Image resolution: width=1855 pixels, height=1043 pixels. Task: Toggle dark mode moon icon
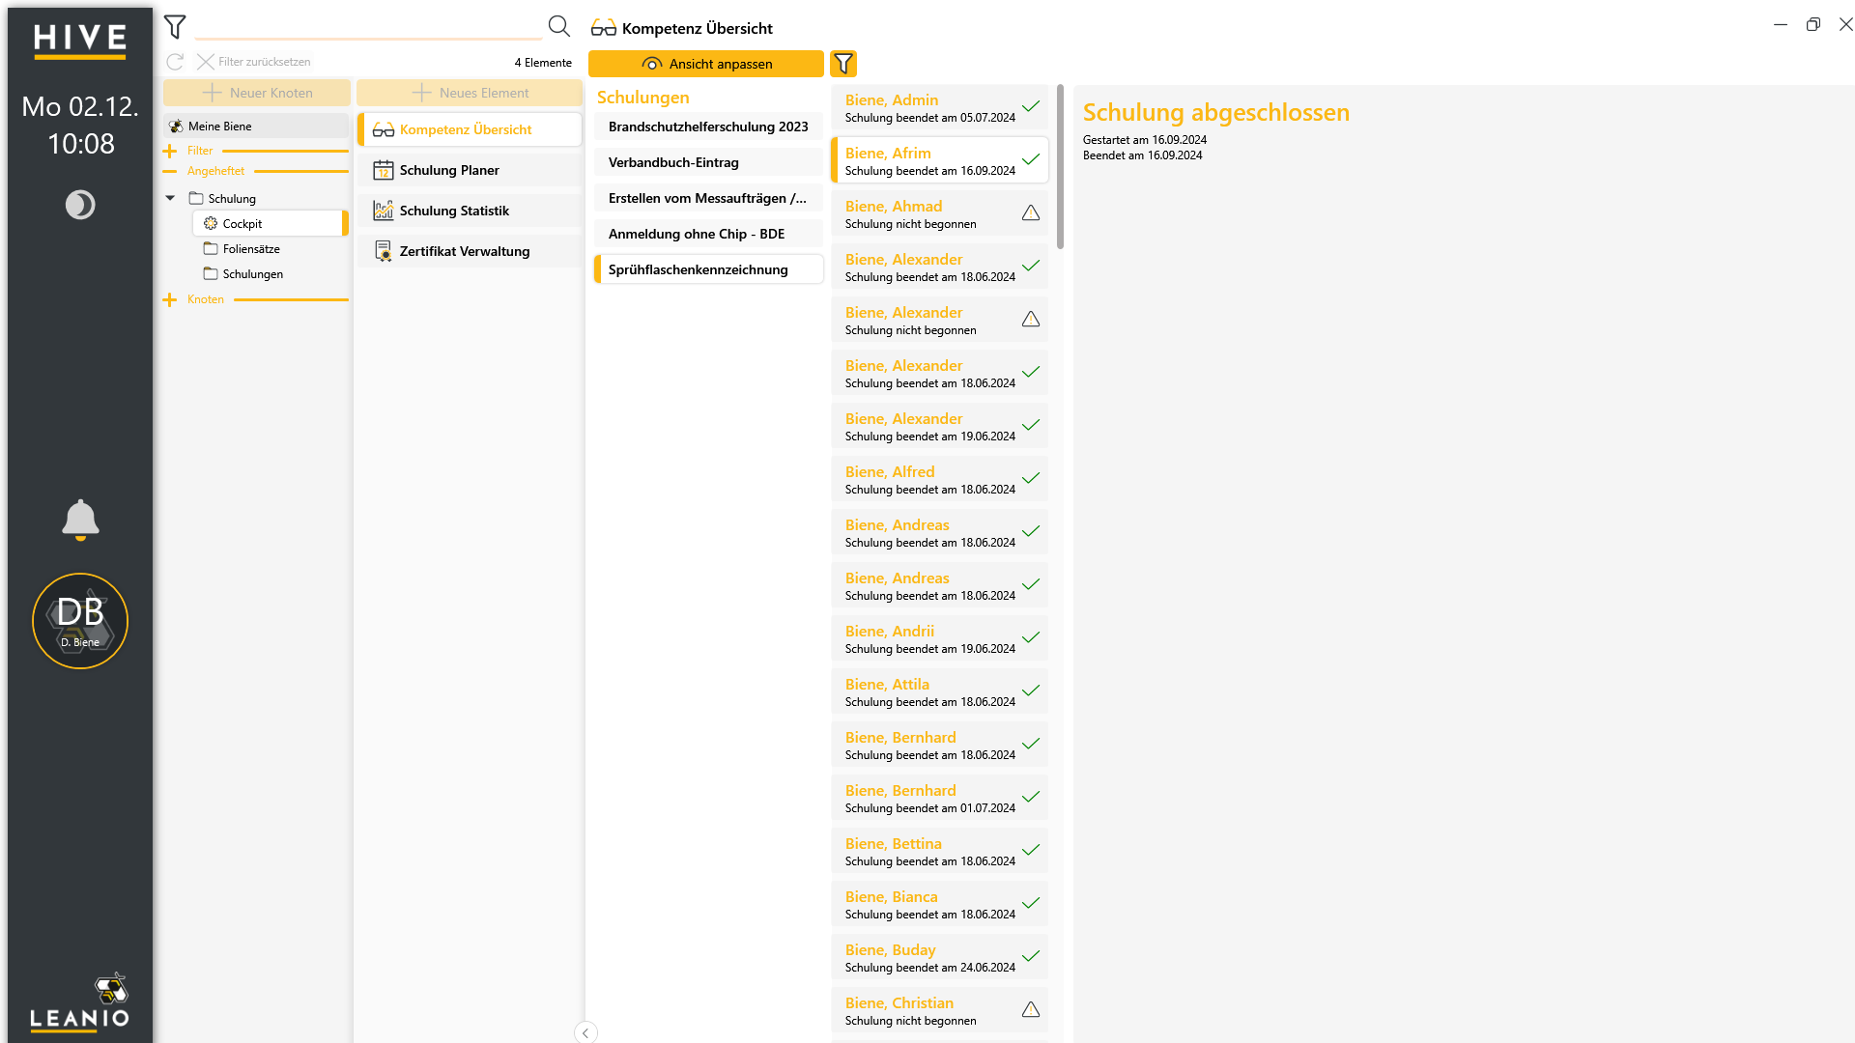[80, 205]
